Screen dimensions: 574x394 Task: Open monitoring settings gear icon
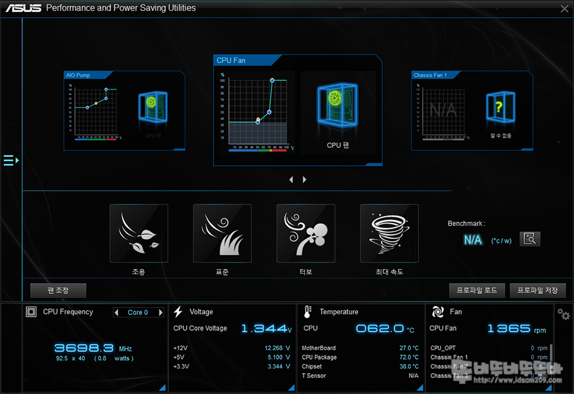tap(563, 314)
